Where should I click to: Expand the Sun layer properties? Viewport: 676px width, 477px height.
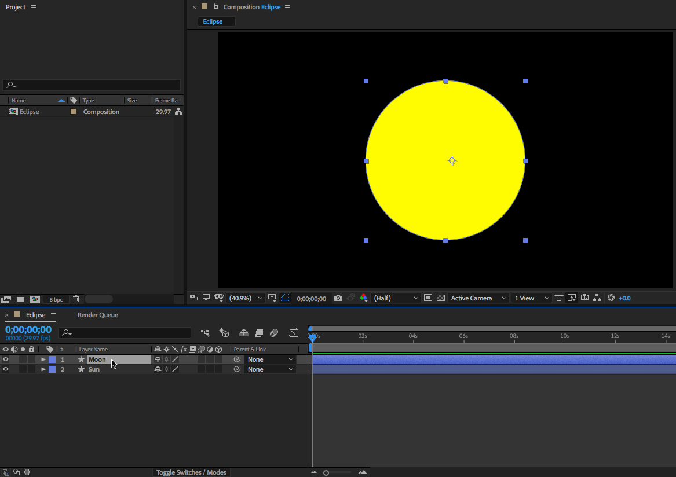coord(43,369)
